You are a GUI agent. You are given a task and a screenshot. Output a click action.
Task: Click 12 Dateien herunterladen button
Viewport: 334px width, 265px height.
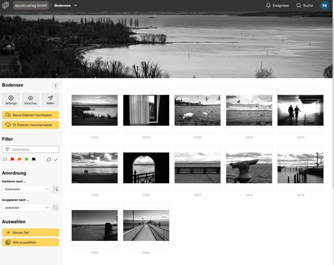31,125
